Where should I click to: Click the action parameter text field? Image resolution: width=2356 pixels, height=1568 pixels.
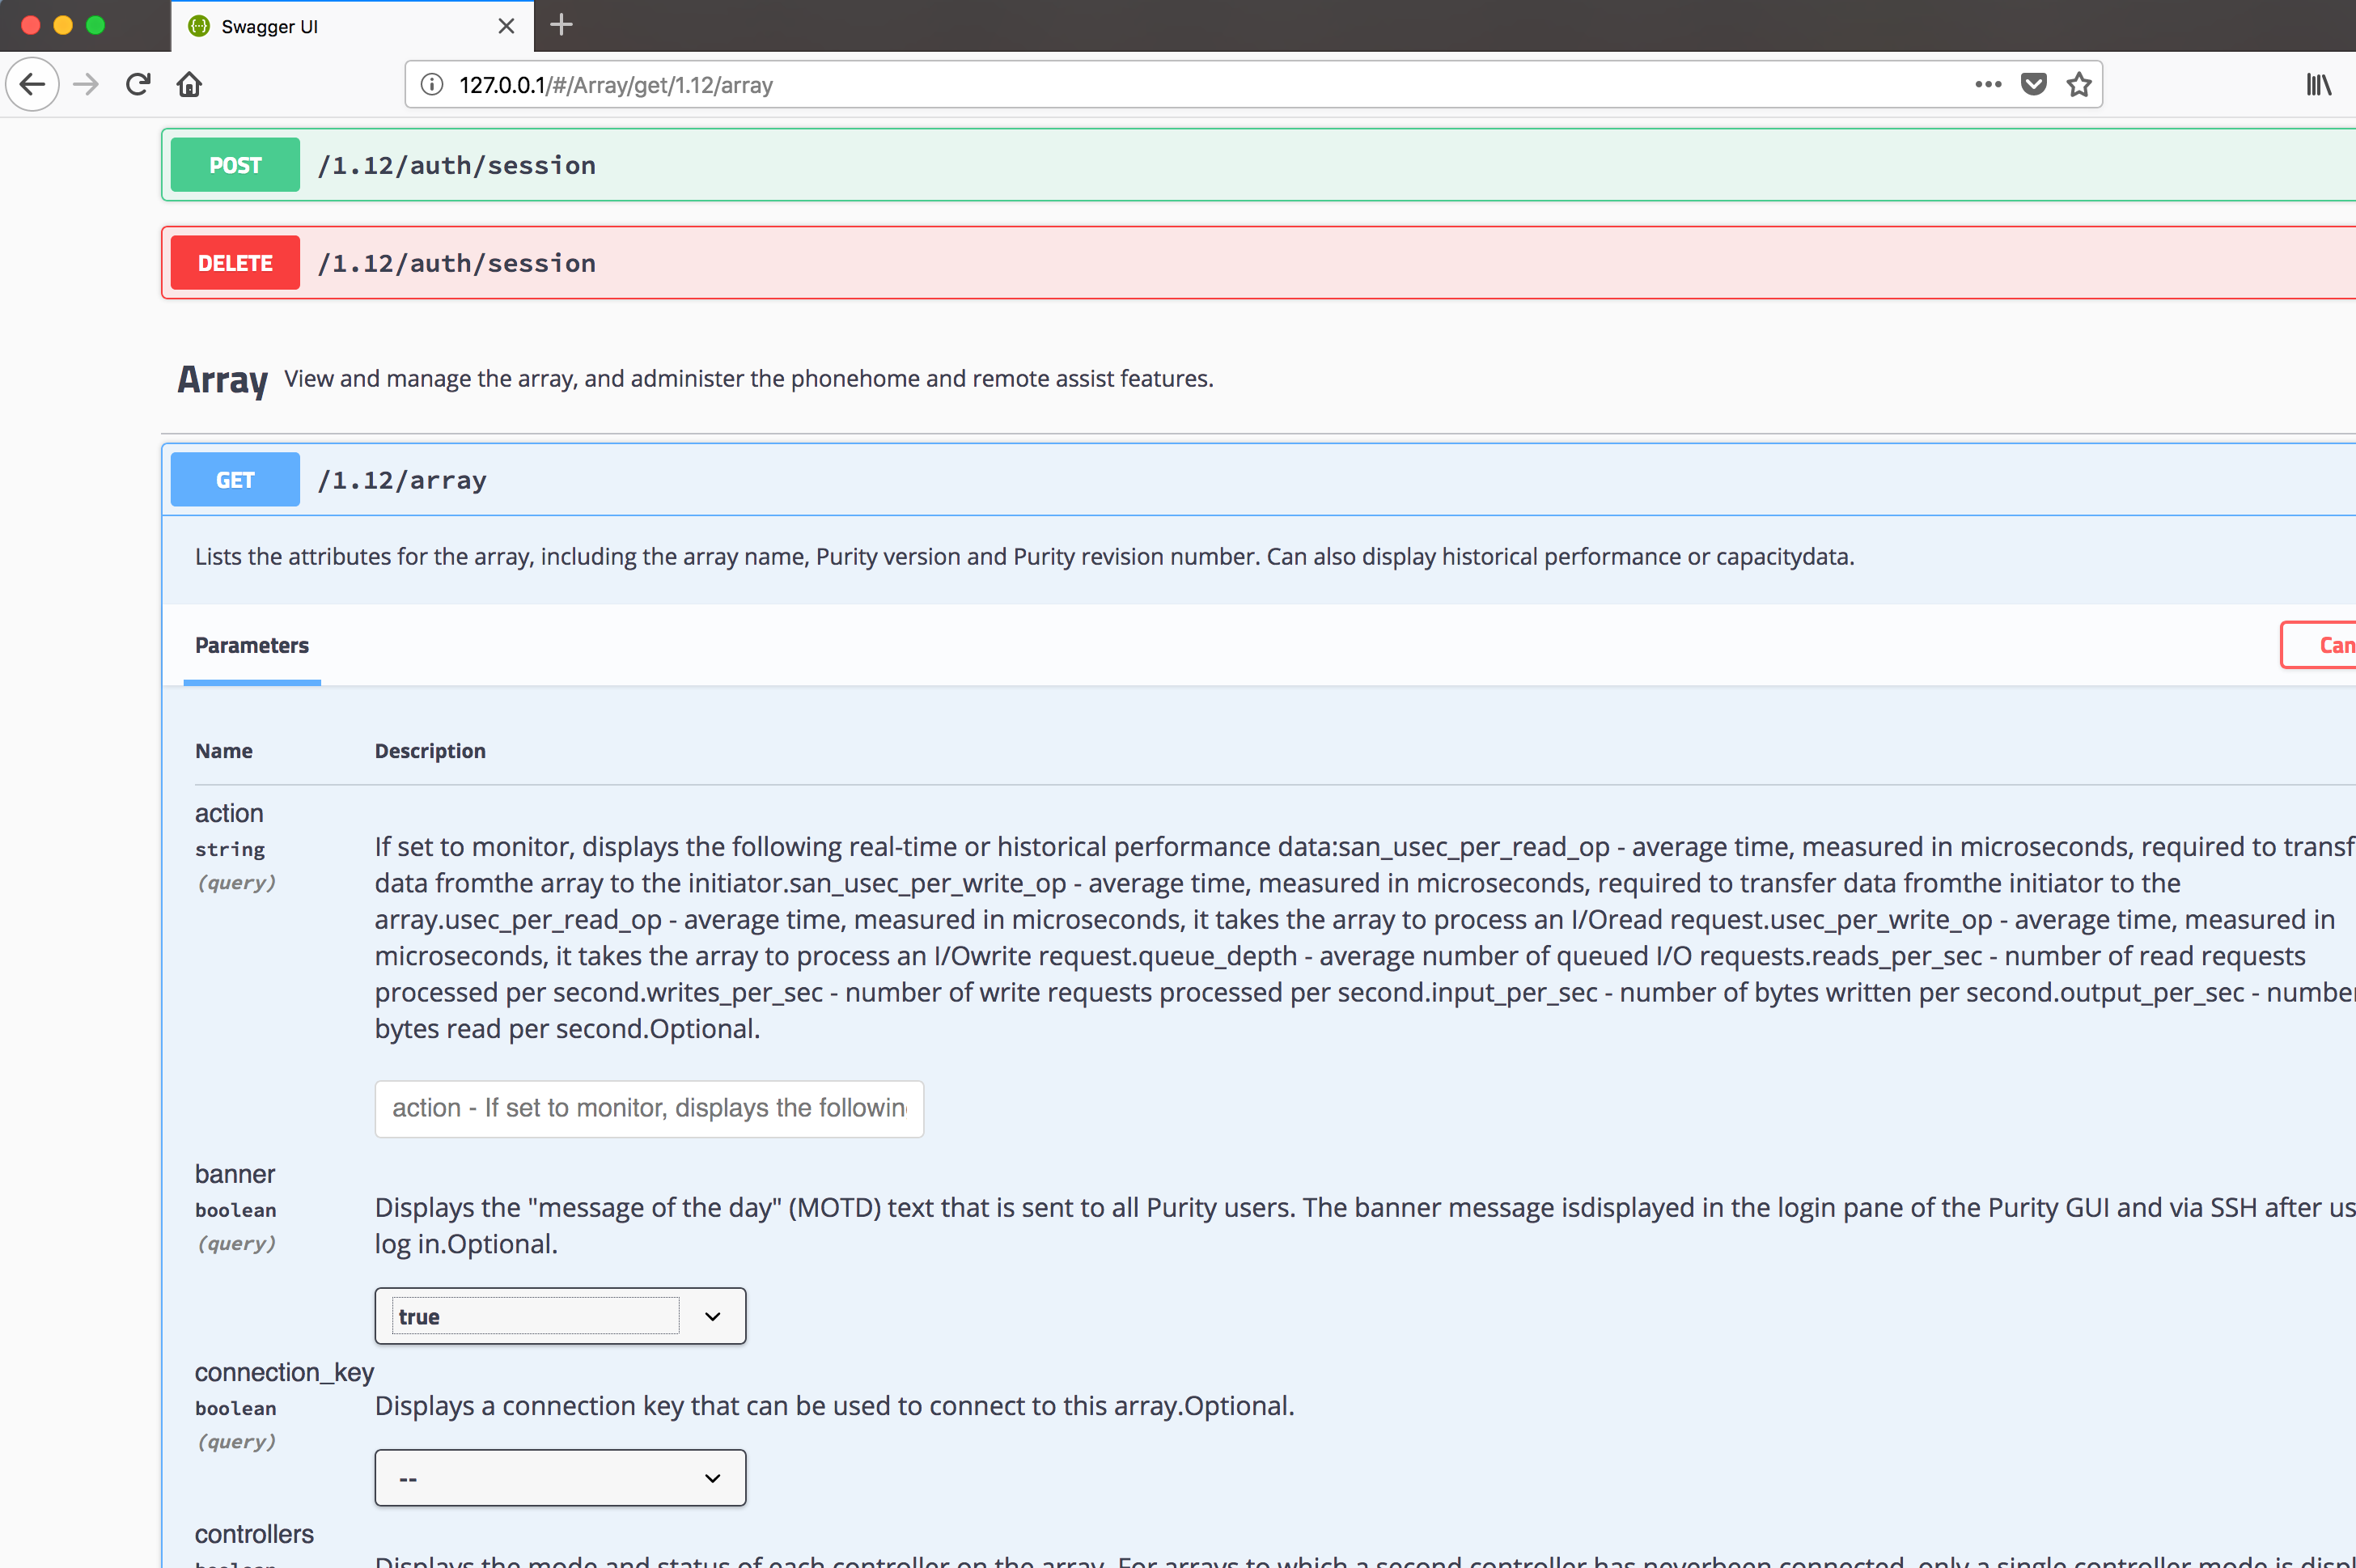pos(649,1108)
